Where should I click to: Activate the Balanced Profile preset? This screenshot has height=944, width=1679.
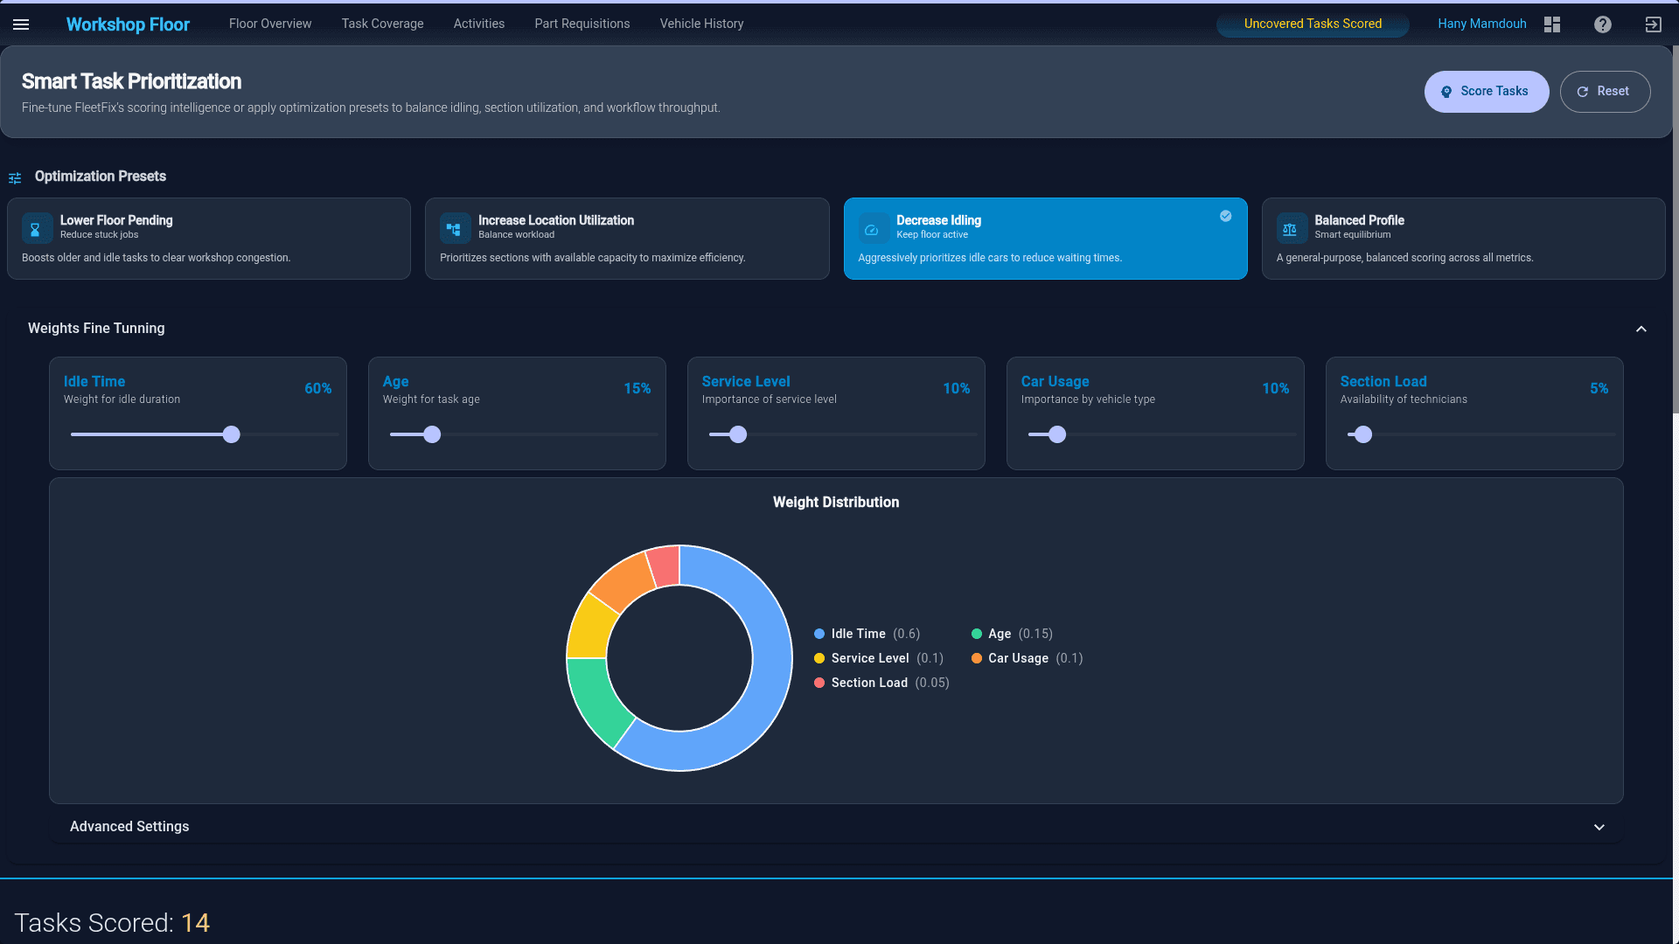coord(1463,238)
